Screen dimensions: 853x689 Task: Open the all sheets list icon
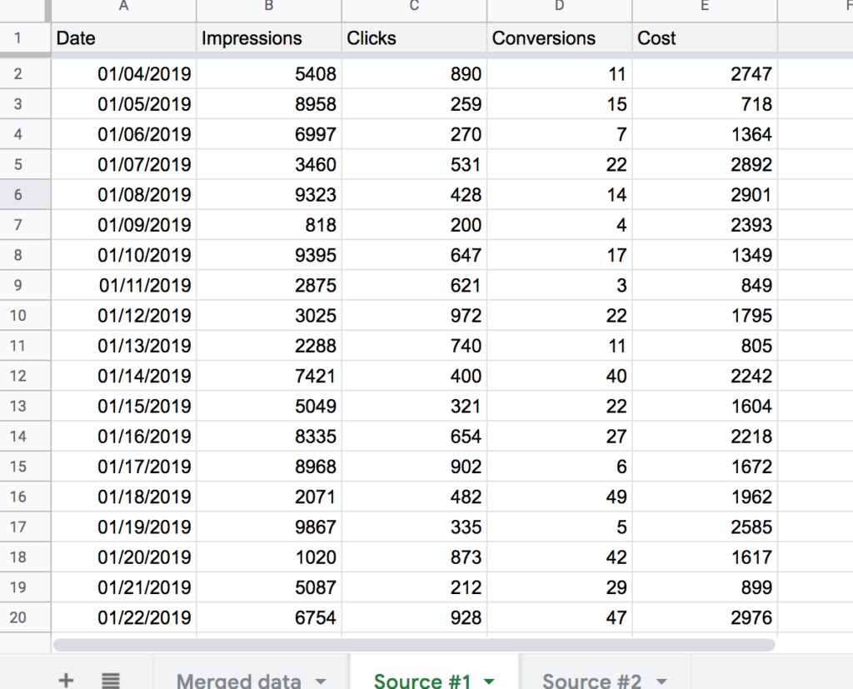110,680
